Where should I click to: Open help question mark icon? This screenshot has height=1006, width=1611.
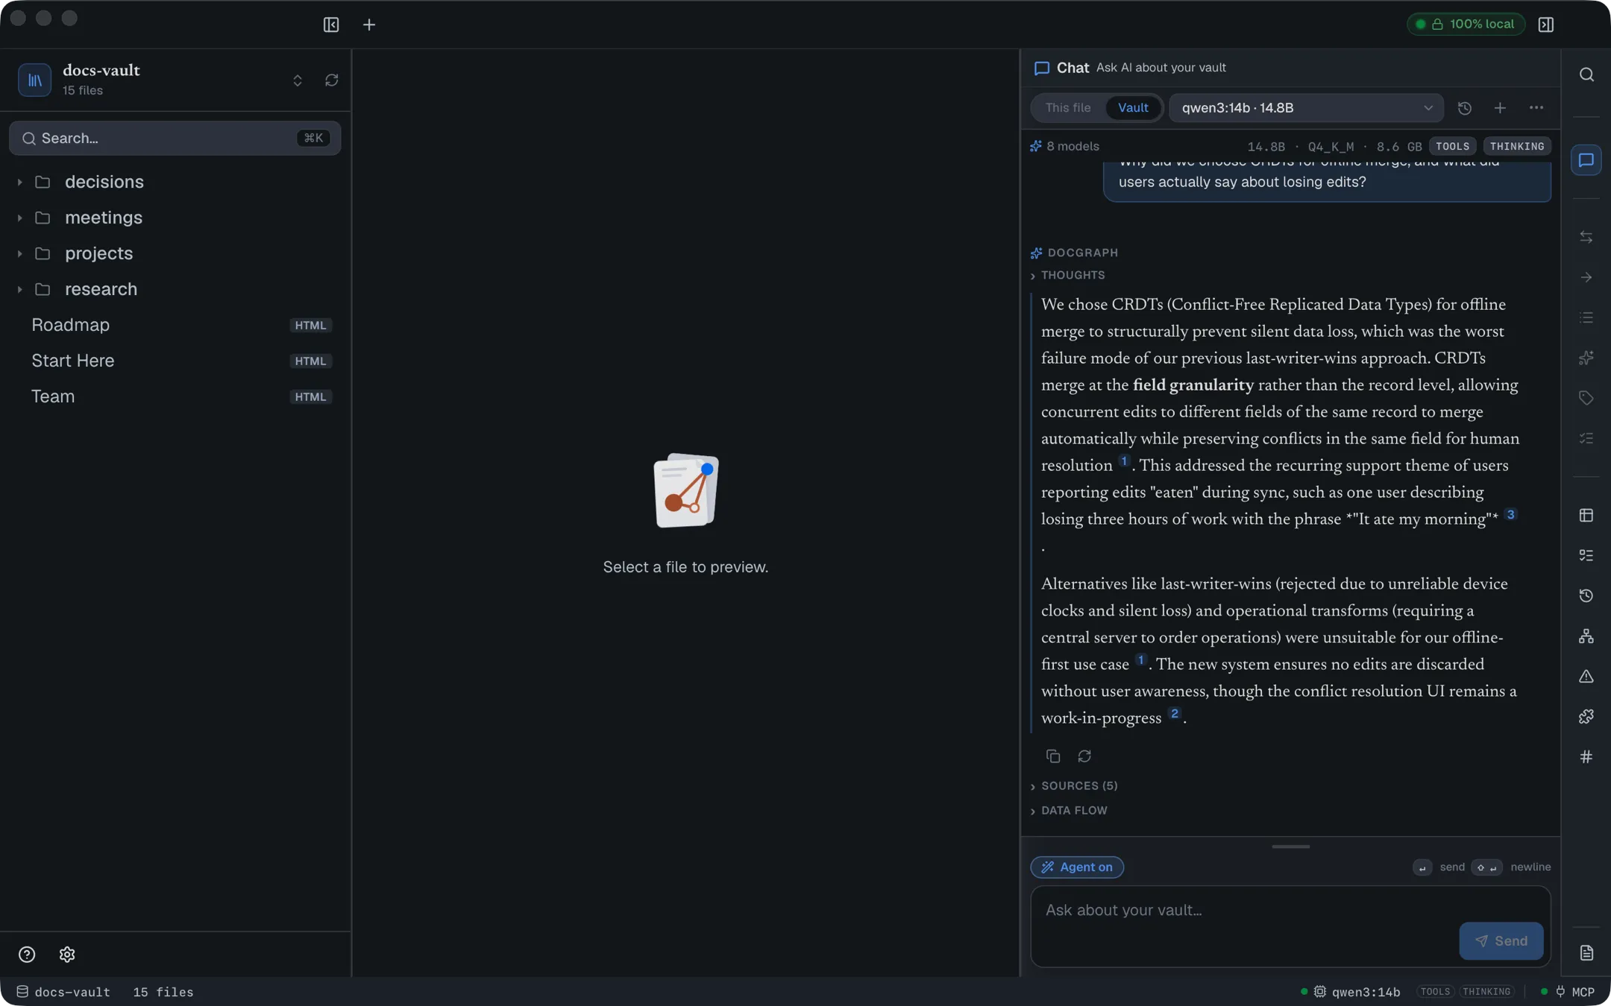[x=27, y=955]
